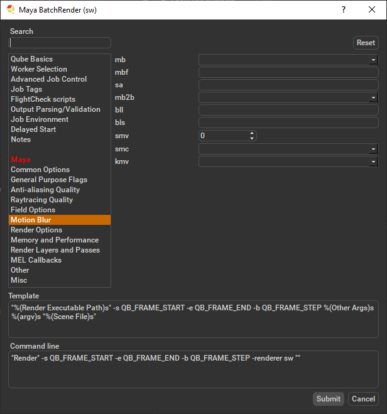Image resolution: width=387 pixels, height=414 pixels.
Task: Open the Delayed Start section
Action: point(33,129)
